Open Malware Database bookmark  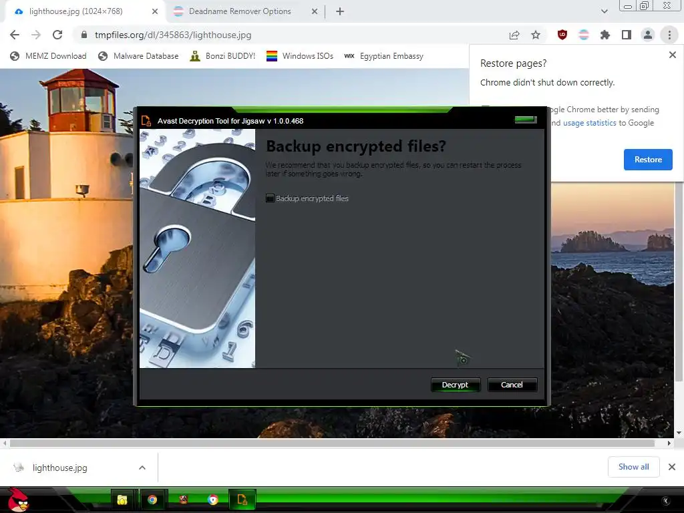[x=138, y=56]
